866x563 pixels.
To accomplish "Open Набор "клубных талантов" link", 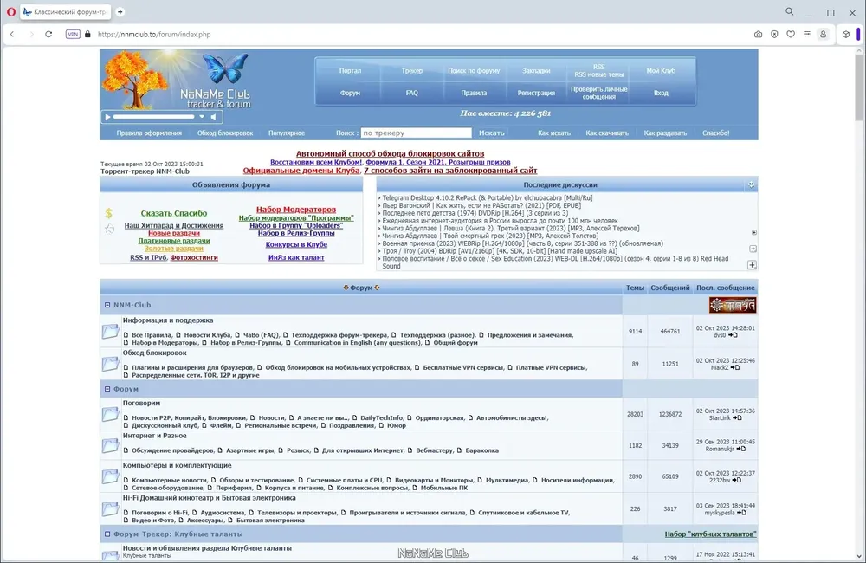I will (710, 534).
